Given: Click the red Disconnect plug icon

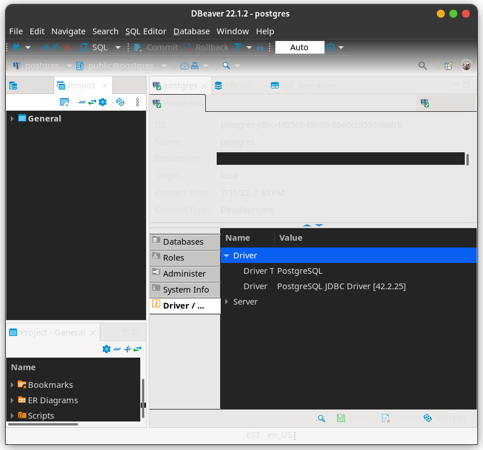Looking at the screenshot, I should [x=67, y=47].
